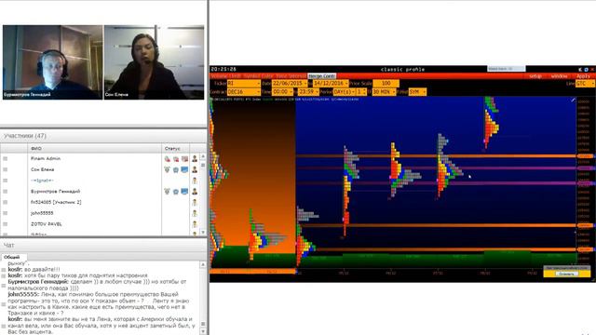Click the webcam icon in Сон Елена row
596x335 pixels.
pos(176,169)
